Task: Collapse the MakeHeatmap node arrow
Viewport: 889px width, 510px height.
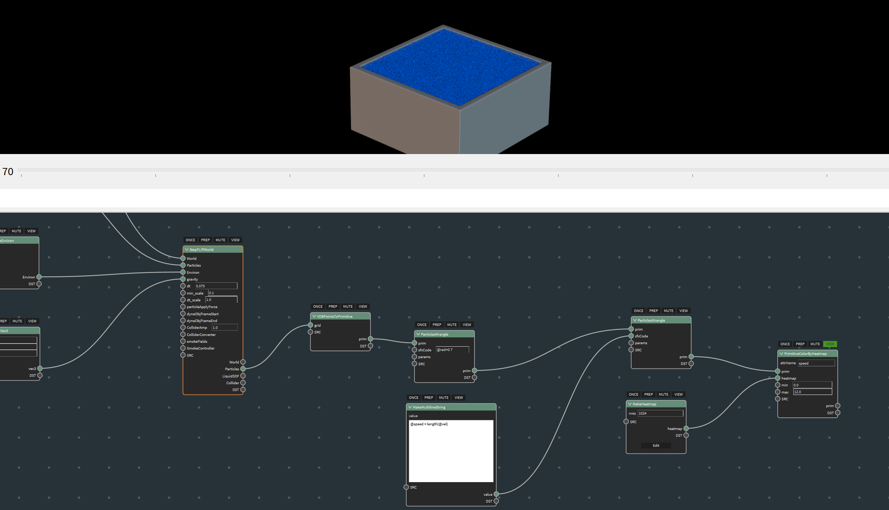Action: tap(630, 404)
